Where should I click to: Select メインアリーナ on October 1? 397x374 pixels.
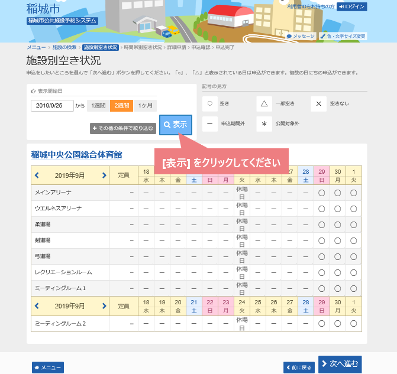pyautogui.click(x=353, y=193)
